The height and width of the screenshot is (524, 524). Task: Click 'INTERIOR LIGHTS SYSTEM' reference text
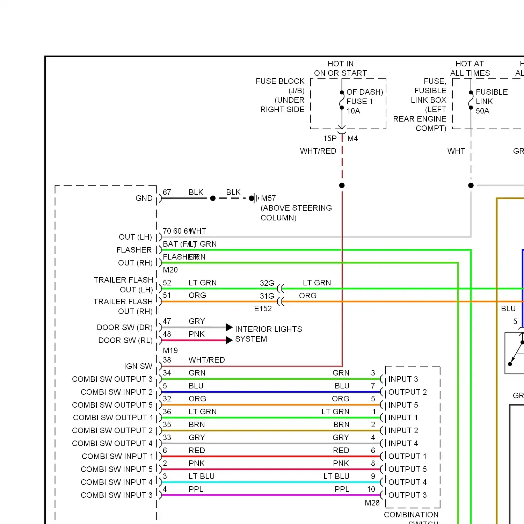coord(268,334)
